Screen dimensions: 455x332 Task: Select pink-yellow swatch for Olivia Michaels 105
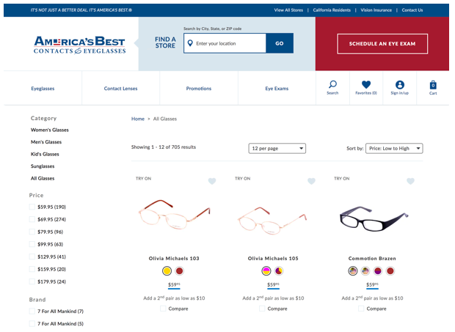coord(266,271)
